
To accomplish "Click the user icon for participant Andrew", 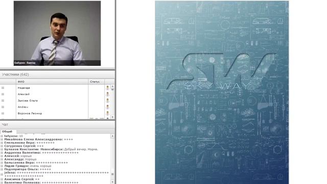I will tap(107, 107).
